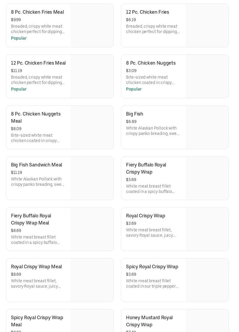Click the $6.19 price of 12 Pc. Chicken Fries
239x332 pixels.
point(131,20)
